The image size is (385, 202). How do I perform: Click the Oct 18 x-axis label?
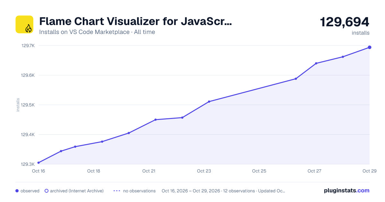[94, 171]
